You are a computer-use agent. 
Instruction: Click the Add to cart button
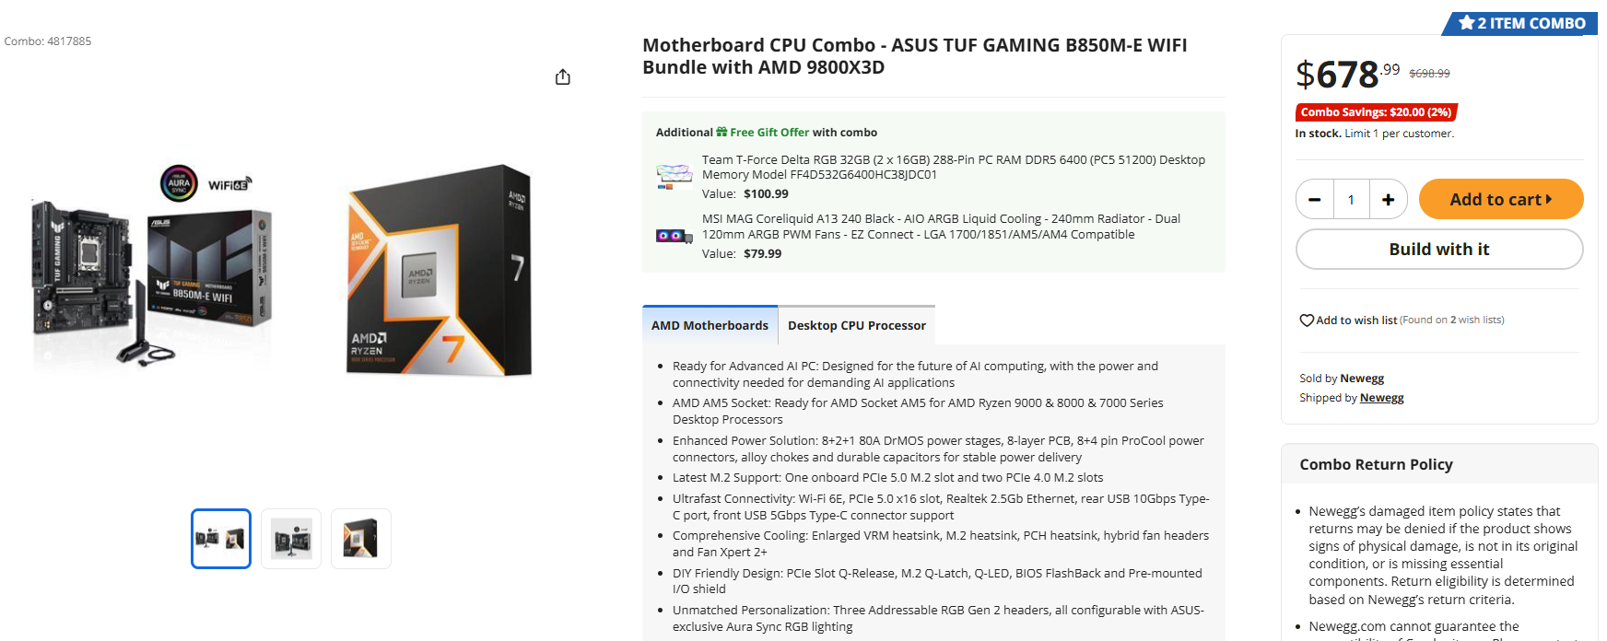coord(1501,199)
